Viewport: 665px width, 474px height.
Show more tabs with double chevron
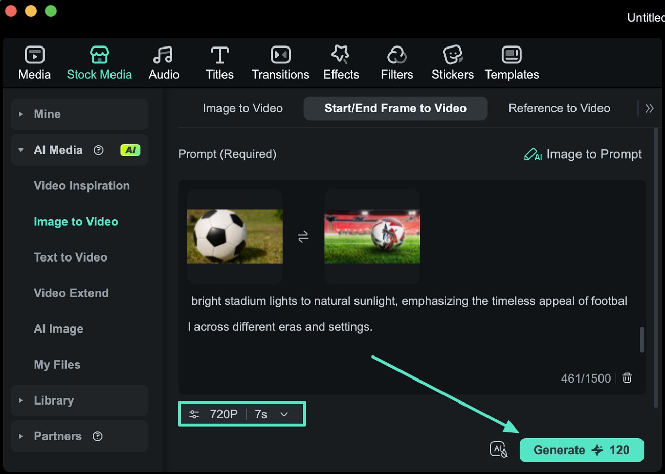pyautogui.click(x=649, y=108)
